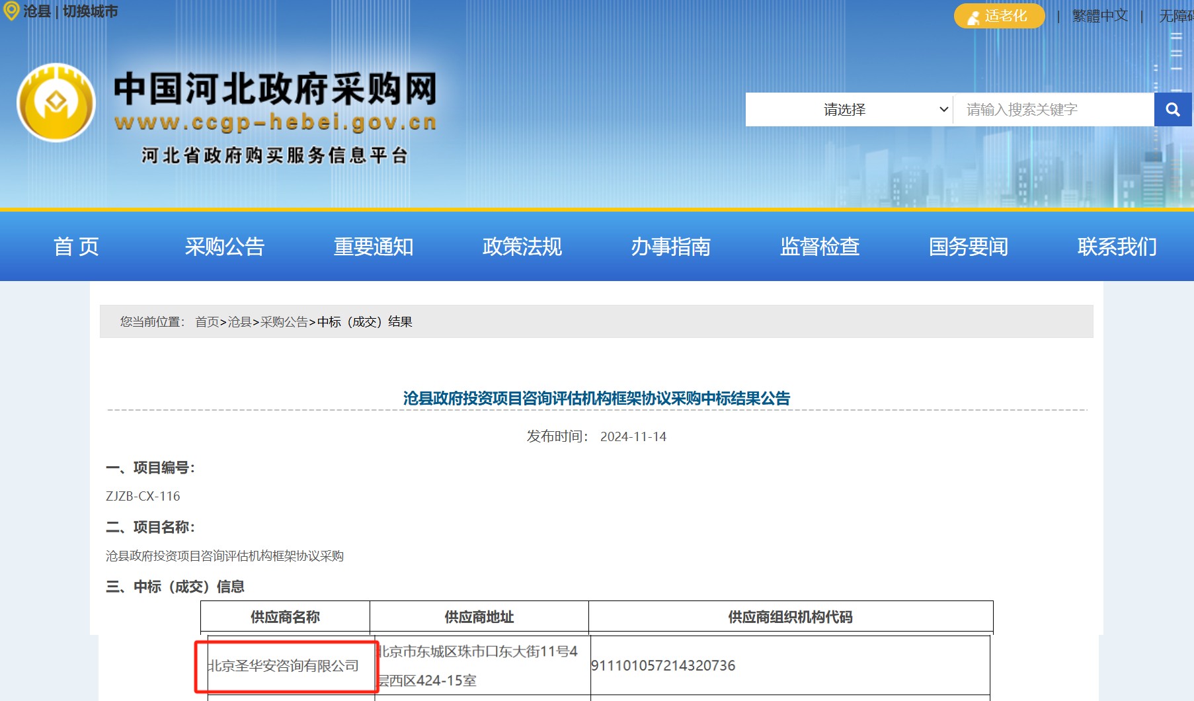Click the www.ccgp-hebei.gov.cn URL text
Screen dimensions: 1194x701
click(276, 122)
